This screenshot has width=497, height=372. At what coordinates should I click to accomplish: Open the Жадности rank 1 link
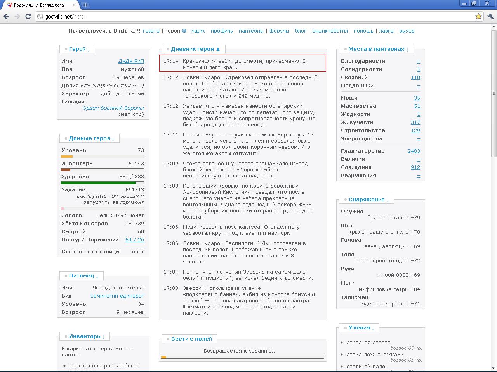pos(419,114)
